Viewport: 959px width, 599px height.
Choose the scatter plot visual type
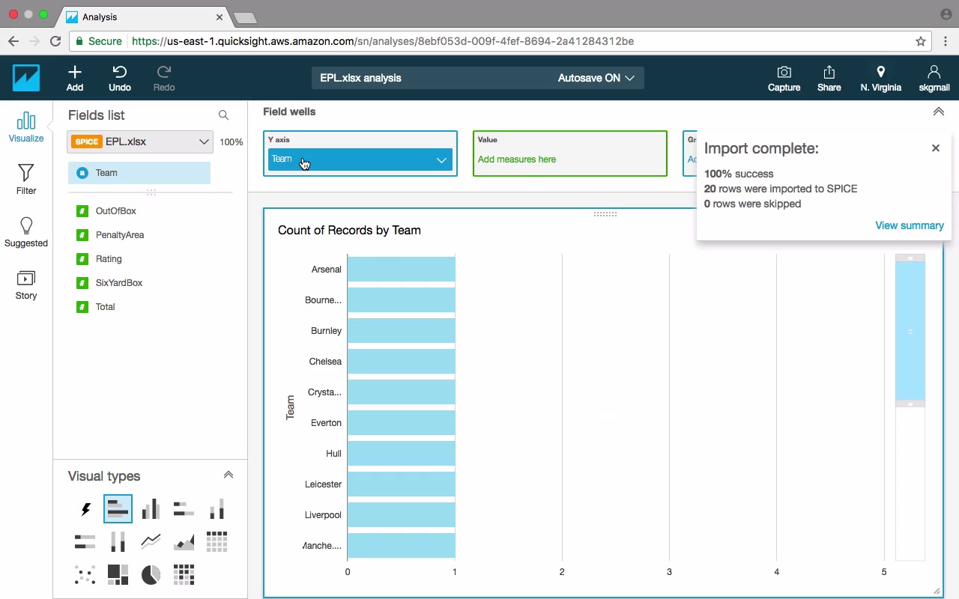[x=85, y=574]
